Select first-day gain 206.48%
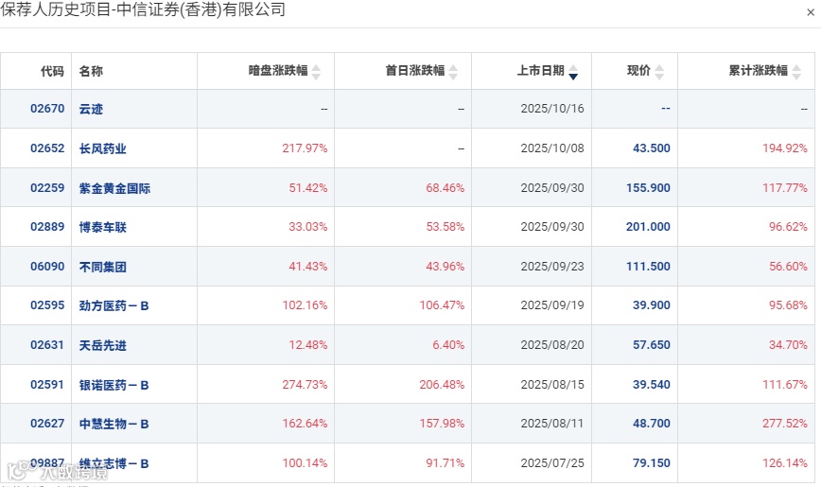821x487 pixels. [442, 384]
